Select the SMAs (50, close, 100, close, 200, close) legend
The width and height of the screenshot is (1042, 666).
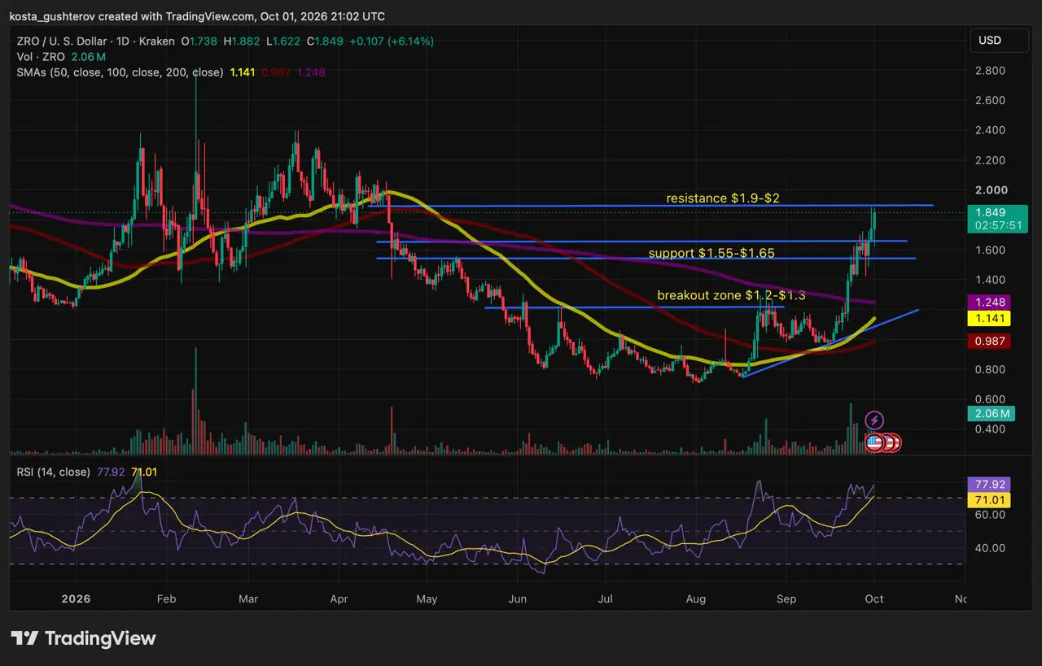[x=120, y=72]
